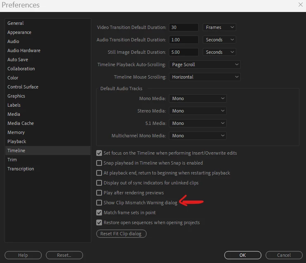Open Media Cache preferences
306x263 pixels.
tap(48, 123)
